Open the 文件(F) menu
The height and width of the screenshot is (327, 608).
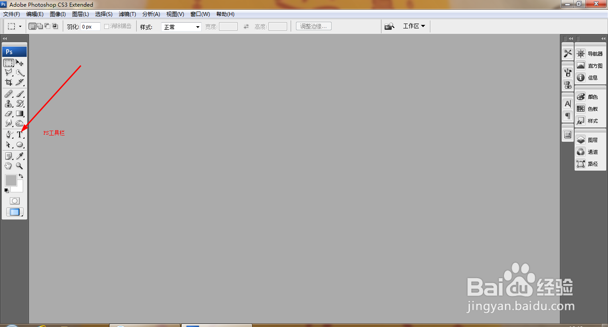coord(12,14)
